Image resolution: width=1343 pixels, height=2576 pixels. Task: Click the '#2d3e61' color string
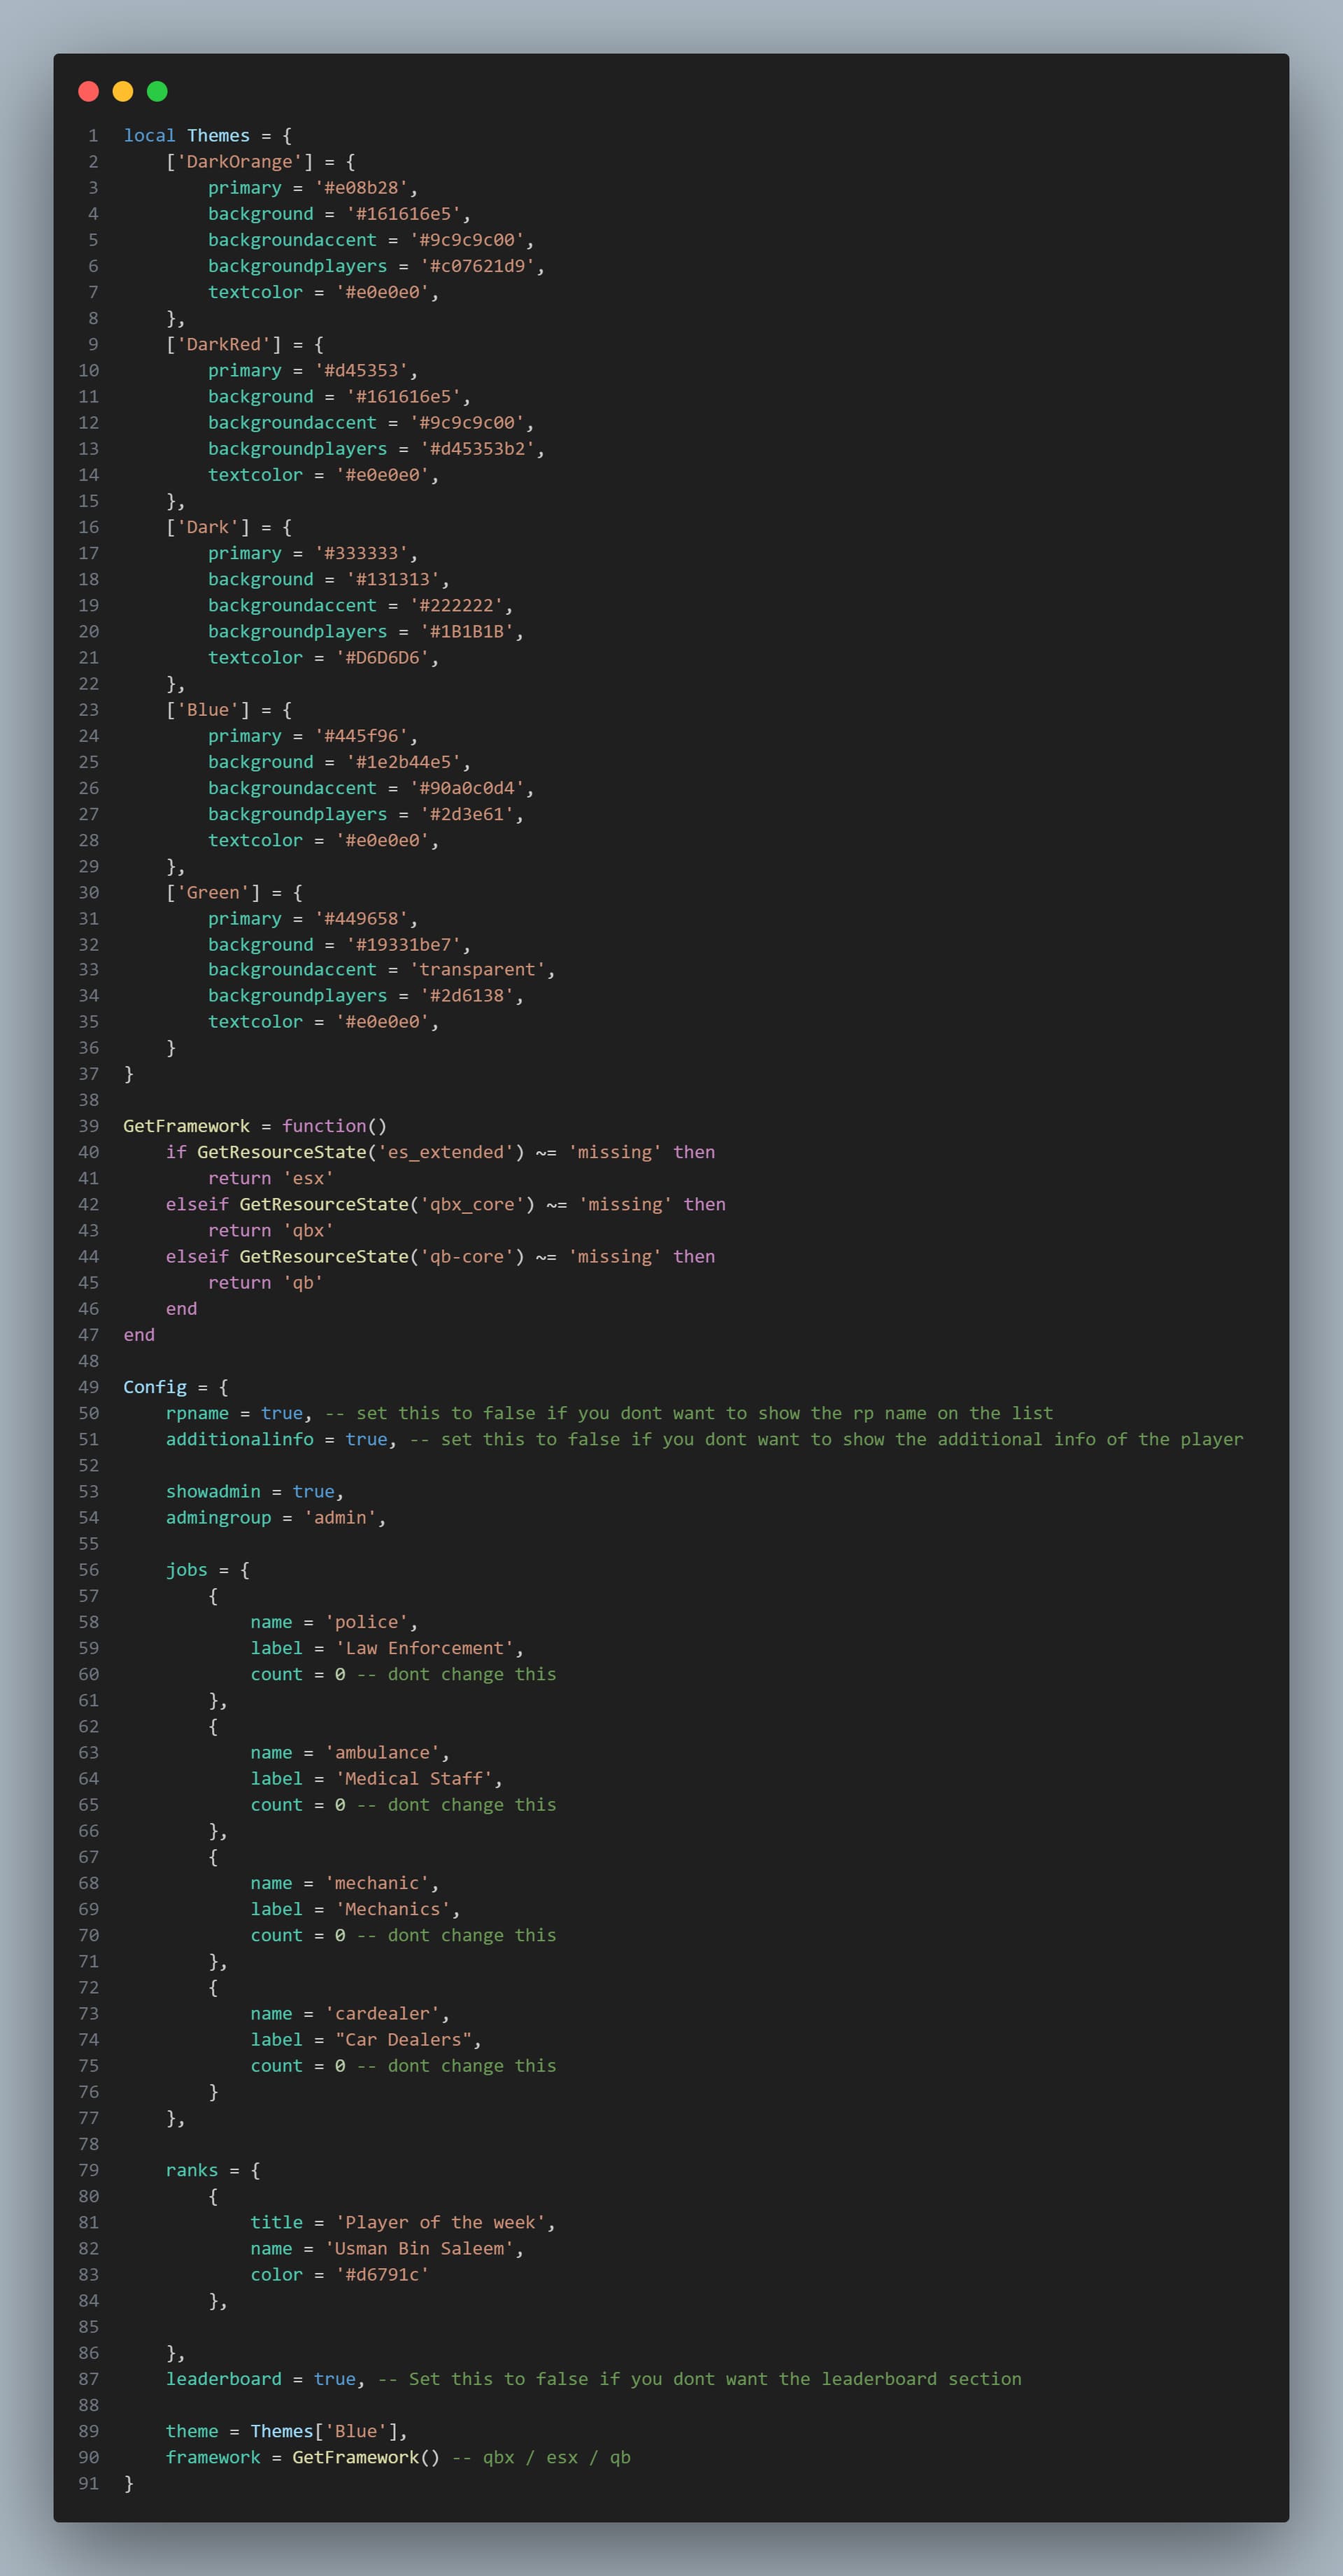(467, 814)
